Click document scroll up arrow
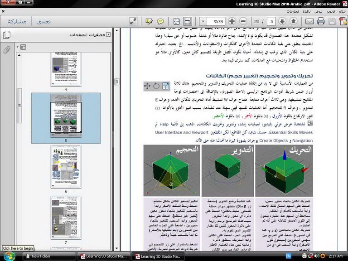This screenshot has height=261, width=348. pyautogui.click(x=117, y=31)
